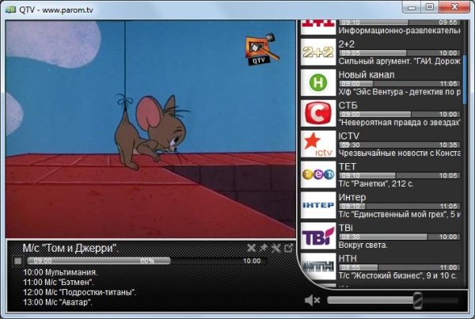The width and height of the screenshot is (475, 319).
Task: Select the Интер channel logo
Action: pyautogui.click(x=318, y=205)
